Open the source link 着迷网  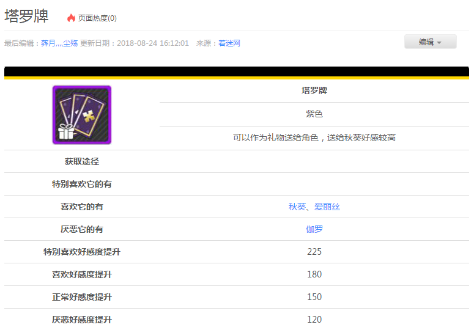(x=229, y=43)
